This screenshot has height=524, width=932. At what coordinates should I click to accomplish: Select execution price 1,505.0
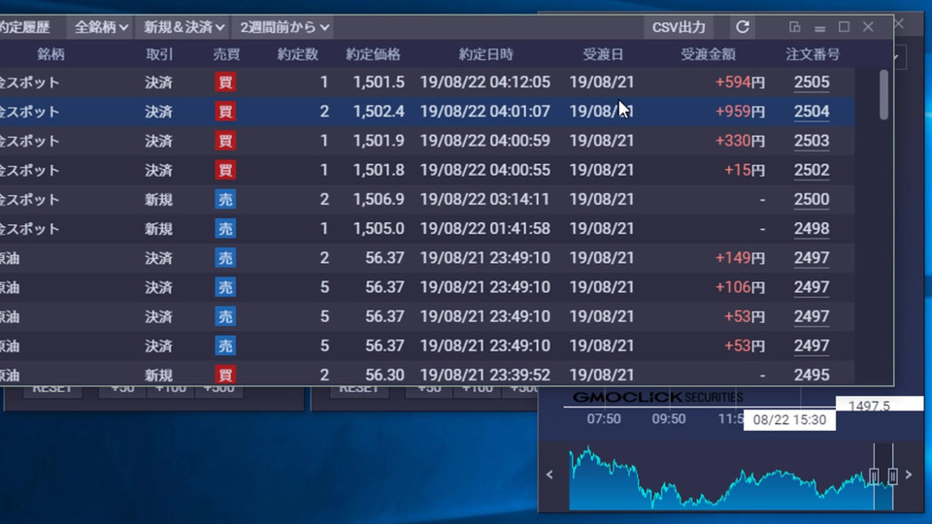point(379,229)
